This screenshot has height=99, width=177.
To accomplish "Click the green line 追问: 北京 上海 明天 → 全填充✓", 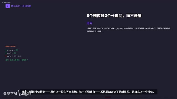I will click(x=17, y=60).
